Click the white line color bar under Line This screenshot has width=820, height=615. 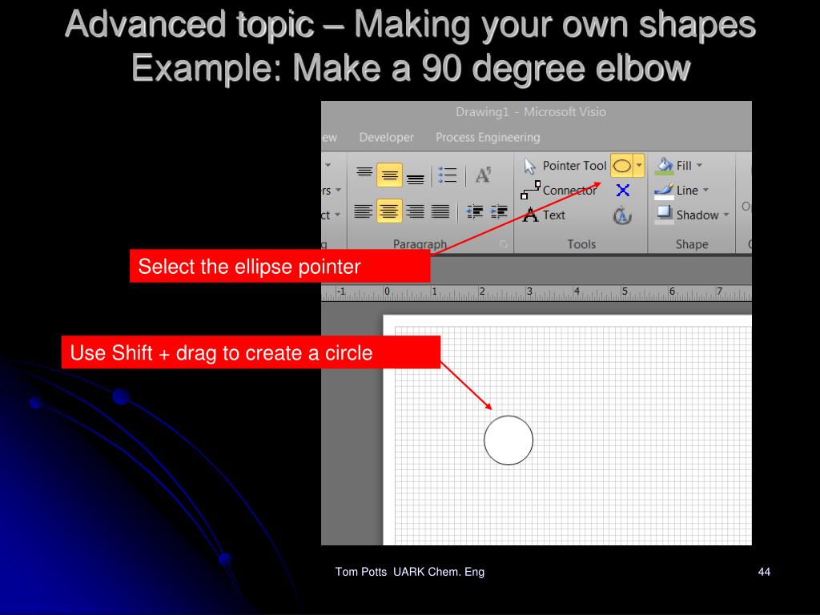664,198
